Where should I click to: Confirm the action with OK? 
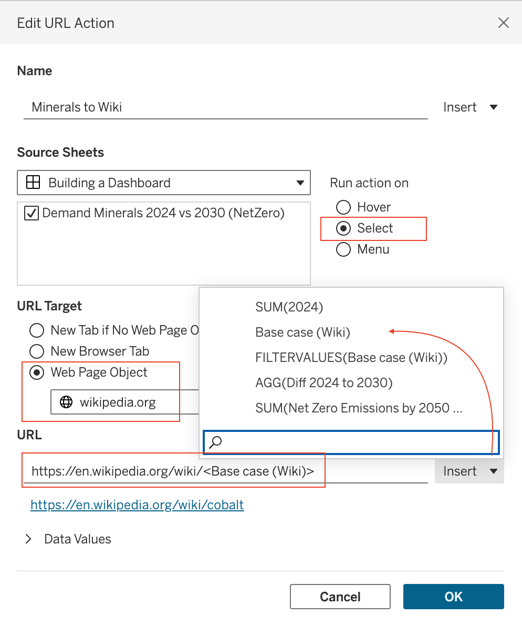click(x=454, y=596)
